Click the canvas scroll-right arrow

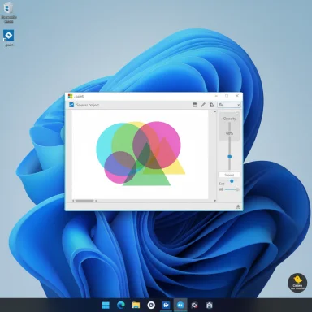215,201
